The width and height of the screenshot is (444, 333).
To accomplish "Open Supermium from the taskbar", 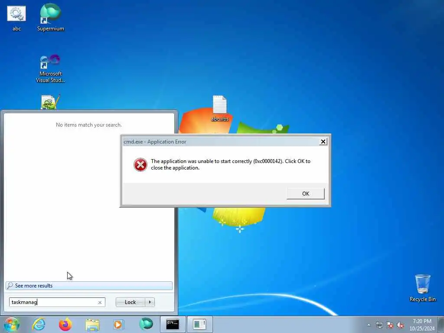I will coord(146,324).
